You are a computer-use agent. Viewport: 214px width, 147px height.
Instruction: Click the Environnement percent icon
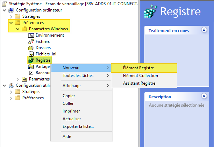[31, 35]
